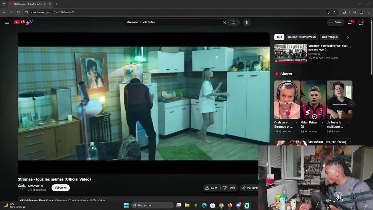Open Microsoft Edge from taskbar
The height and width of the screenshot is (210, 373).
click(x=204, y=205)
